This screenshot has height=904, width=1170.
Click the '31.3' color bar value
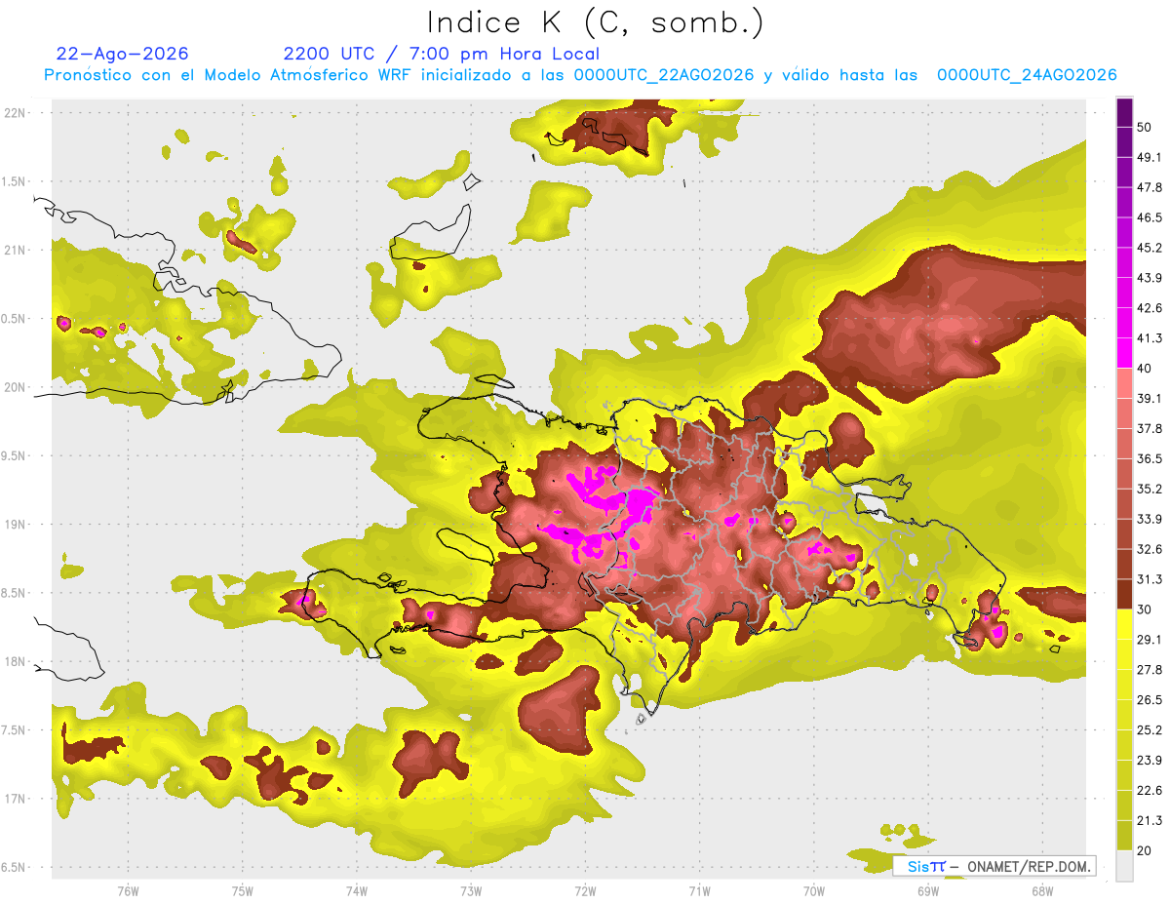[1150, 579]
